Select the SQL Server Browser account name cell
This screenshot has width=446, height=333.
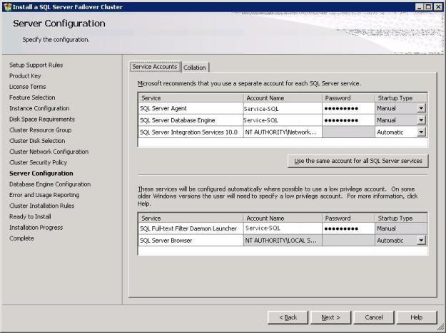coord(282,240)
